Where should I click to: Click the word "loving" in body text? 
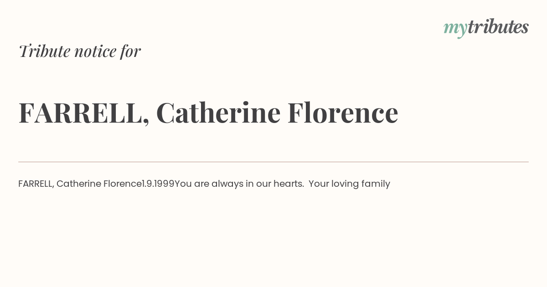pos(345,184)
